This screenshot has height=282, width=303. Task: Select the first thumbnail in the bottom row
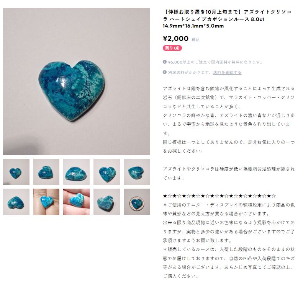[16, 202]
